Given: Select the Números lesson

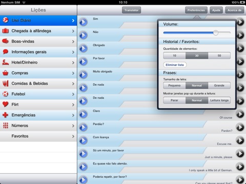Looking at the screenshot, I should 38,126.
